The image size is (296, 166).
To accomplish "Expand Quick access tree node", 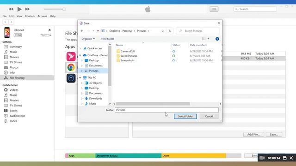I will (x=80, y=48).
